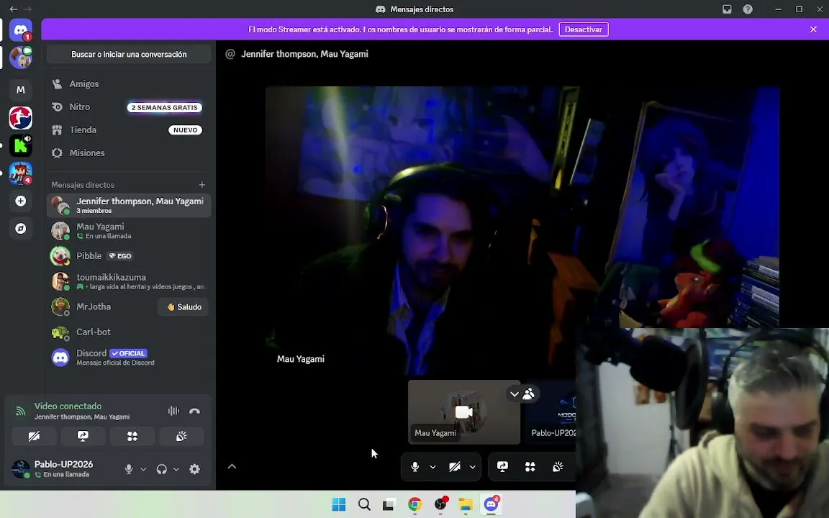The height and width of the screenshot is (518, 829).
Task: Open mic settings chevron in call bar
Action: [432, 467]
